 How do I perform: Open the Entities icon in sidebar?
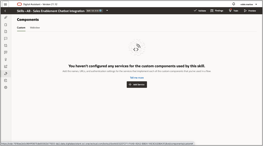click(6, 25)
